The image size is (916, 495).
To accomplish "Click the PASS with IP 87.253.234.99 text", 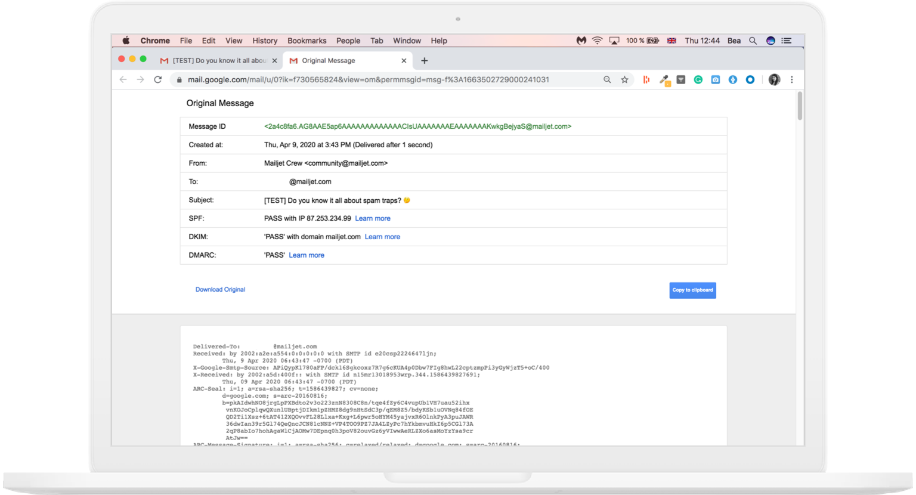I will [x=308, y=218].
